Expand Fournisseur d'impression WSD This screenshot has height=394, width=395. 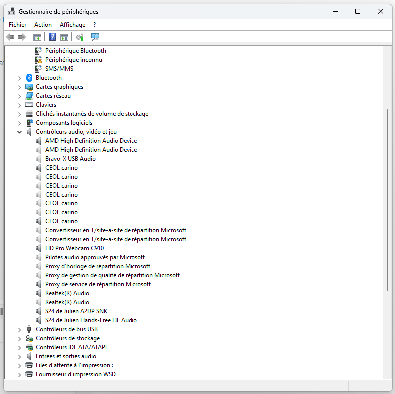(x=19, y=375)
